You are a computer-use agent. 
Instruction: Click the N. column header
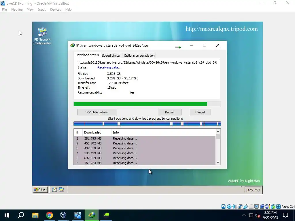[78, 132]
